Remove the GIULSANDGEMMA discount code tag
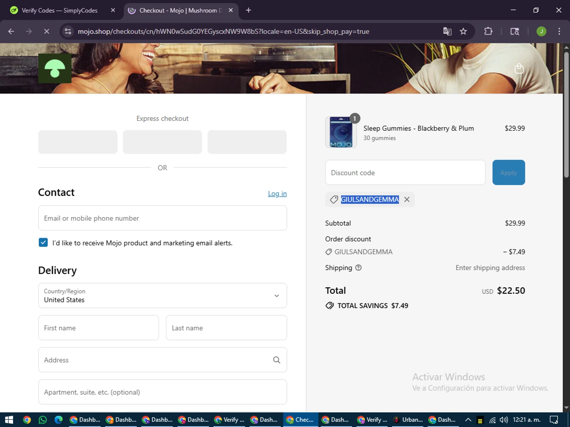The height and width of the screenshot is (427, 570). tap(407, 199)
